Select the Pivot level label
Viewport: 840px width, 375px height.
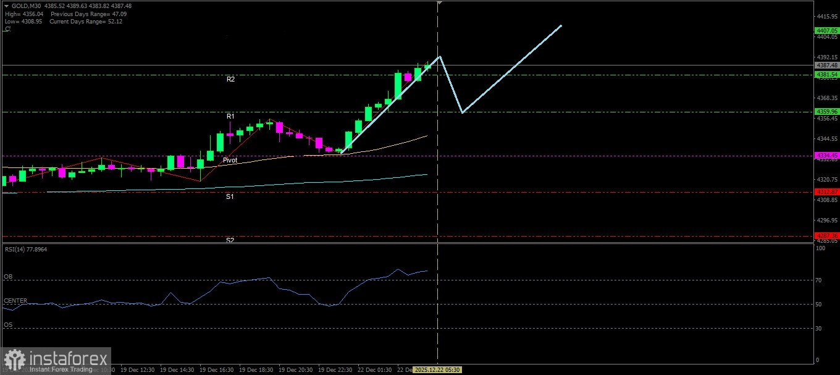230,160
